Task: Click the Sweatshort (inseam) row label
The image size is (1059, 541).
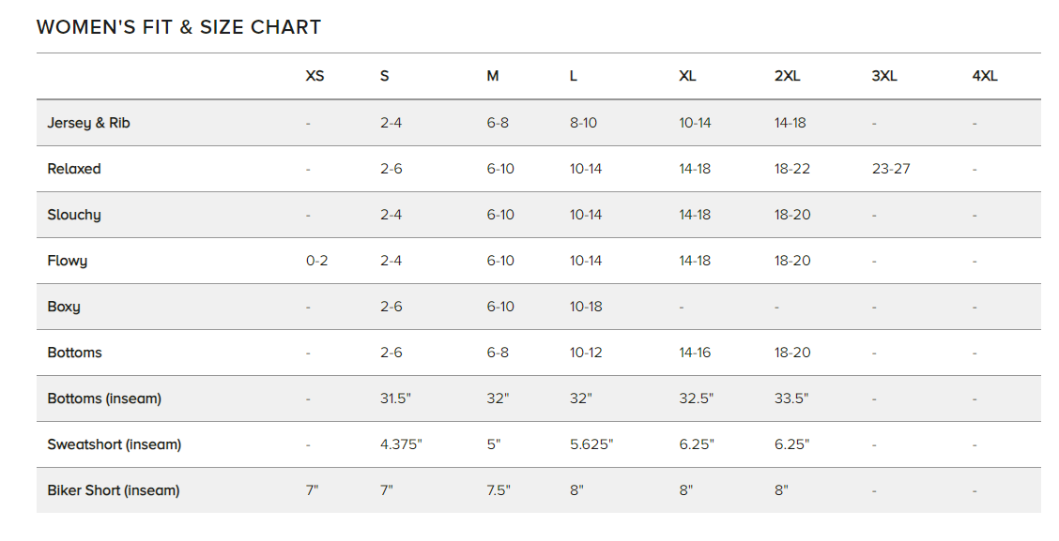Action: pyautogui.click(x=115, y=444)
